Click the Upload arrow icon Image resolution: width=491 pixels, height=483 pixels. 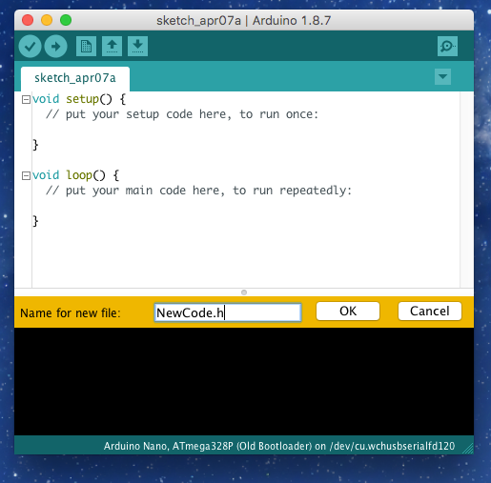click(x=55, y=47)
